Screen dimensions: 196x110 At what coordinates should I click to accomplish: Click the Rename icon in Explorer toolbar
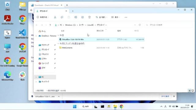[76, 17]
